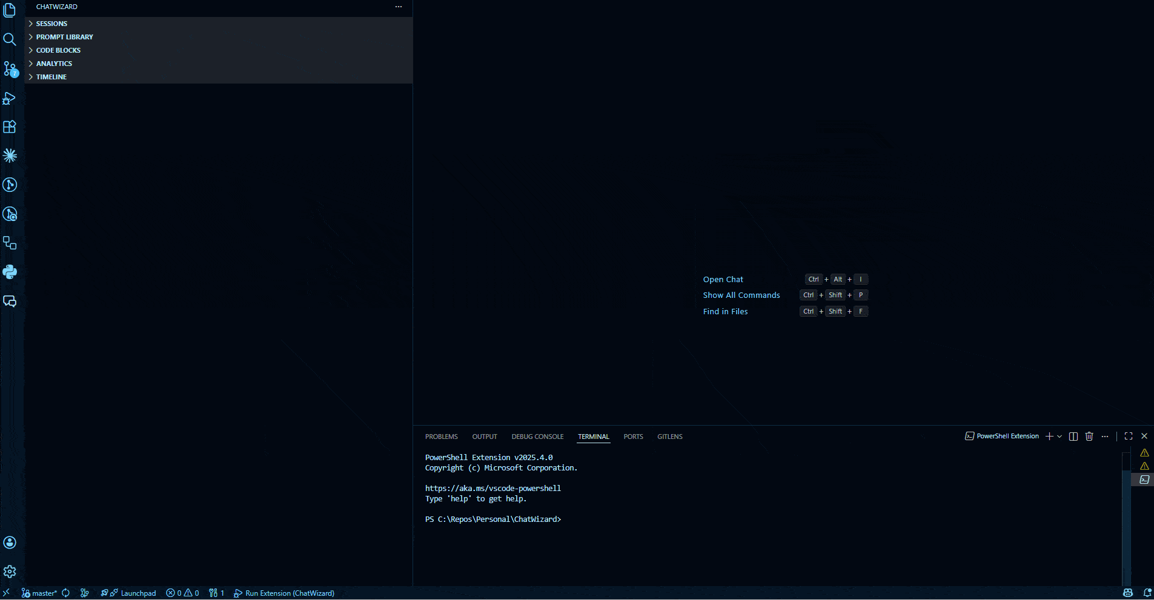
Task: Expand the TIMELINE section
Action: [218, 77]
